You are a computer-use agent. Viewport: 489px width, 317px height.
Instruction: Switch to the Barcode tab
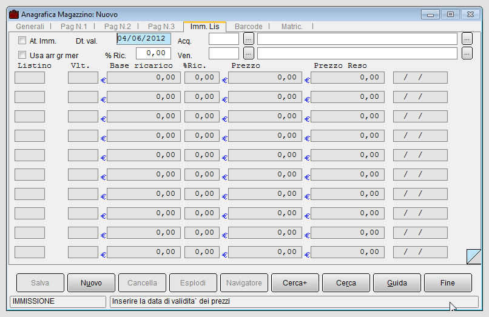pyautogui.click(x=249, y=27)
